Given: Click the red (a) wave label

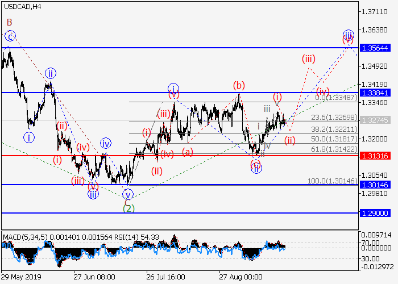Looking at the screenshot, I should (x=188, y=151).
